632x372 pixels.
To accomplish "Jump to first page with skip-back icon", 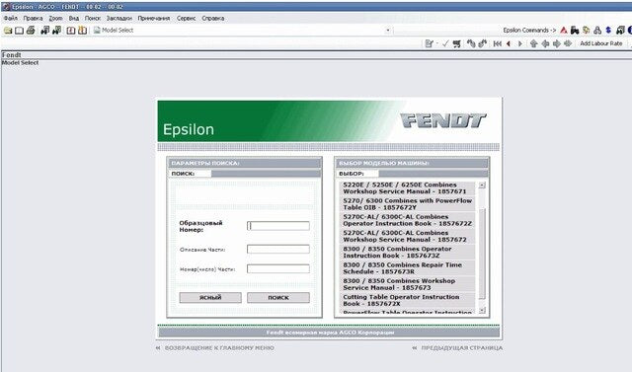I will [x=498, y=43].
